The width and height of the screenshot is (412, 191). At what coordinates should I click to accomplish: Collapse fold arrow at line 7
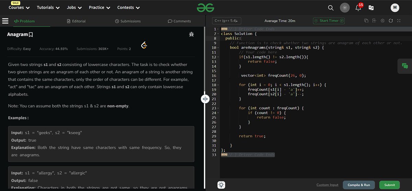click(219, 34)
